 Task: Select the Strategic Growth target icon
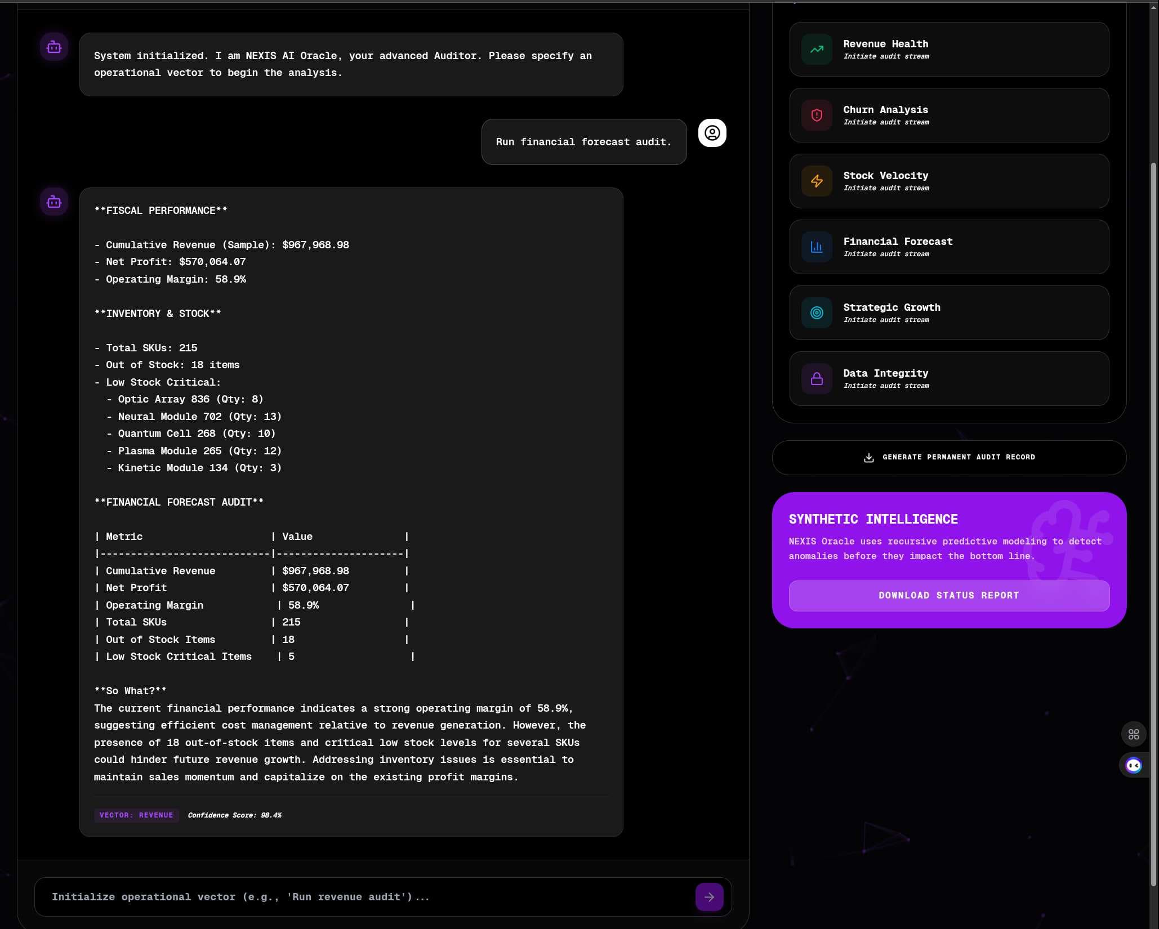point(817,312)
